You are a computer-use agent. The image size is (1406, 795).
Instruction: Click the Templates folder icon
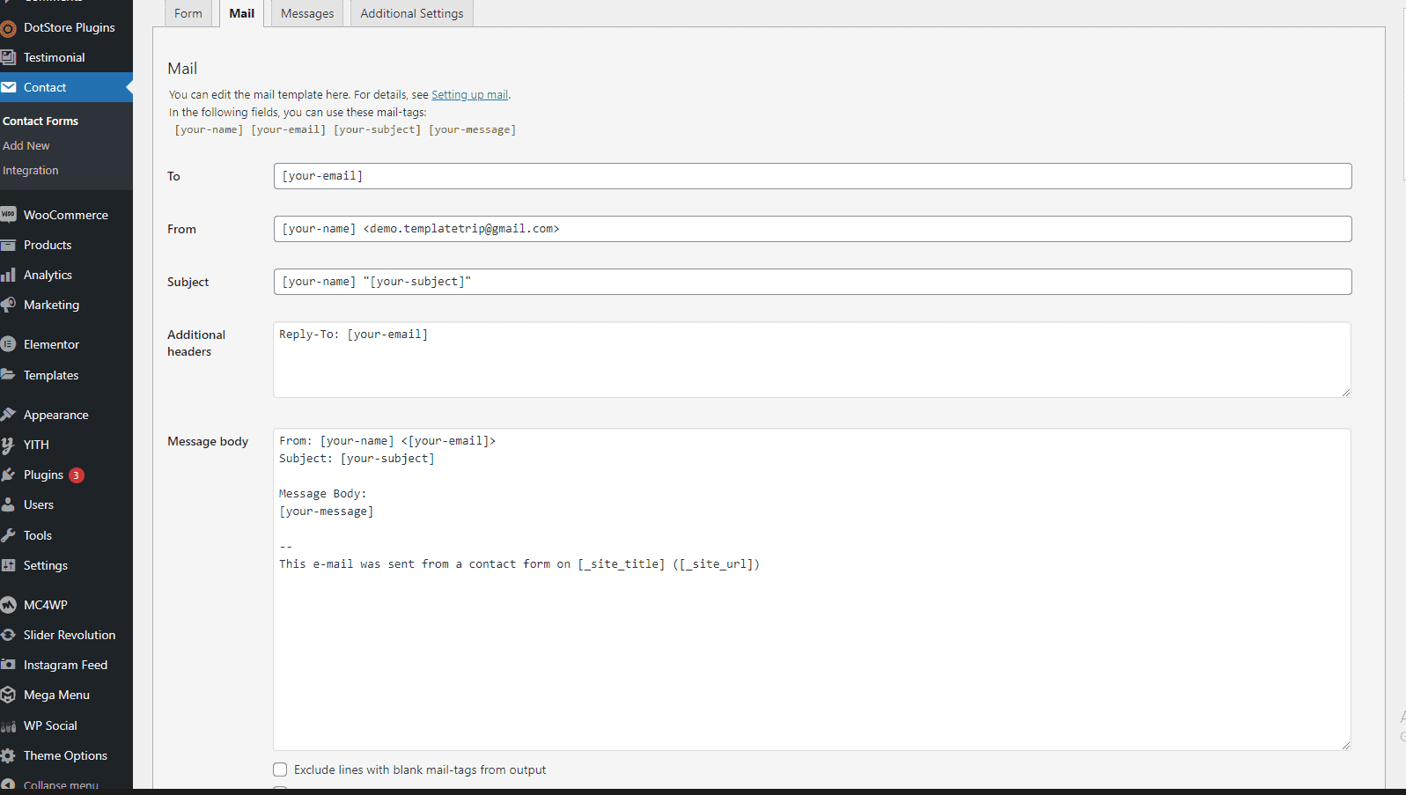[x=8, y=374]
